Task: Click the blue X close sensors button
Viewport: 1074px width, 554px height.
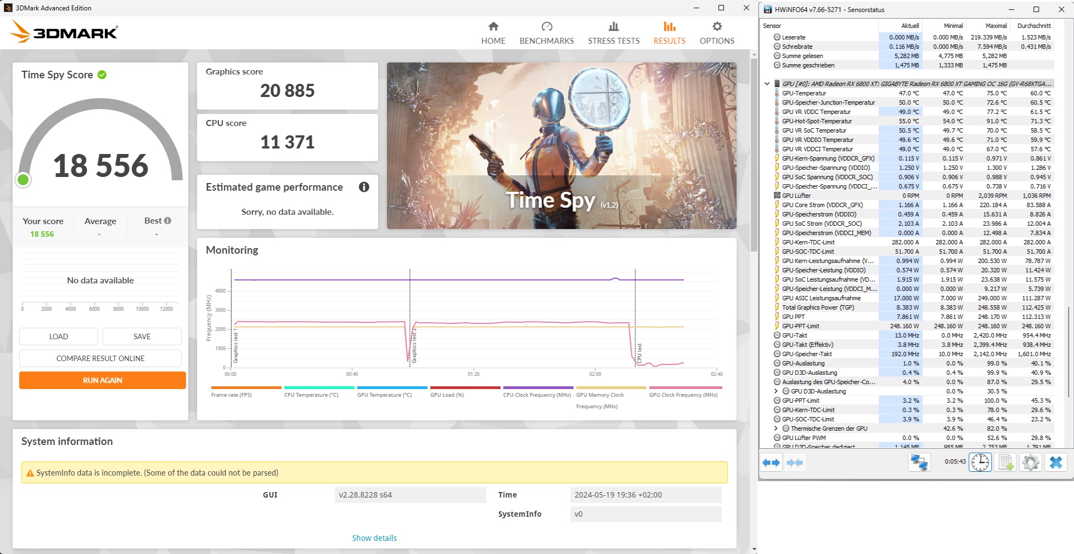Action: 1055,462
